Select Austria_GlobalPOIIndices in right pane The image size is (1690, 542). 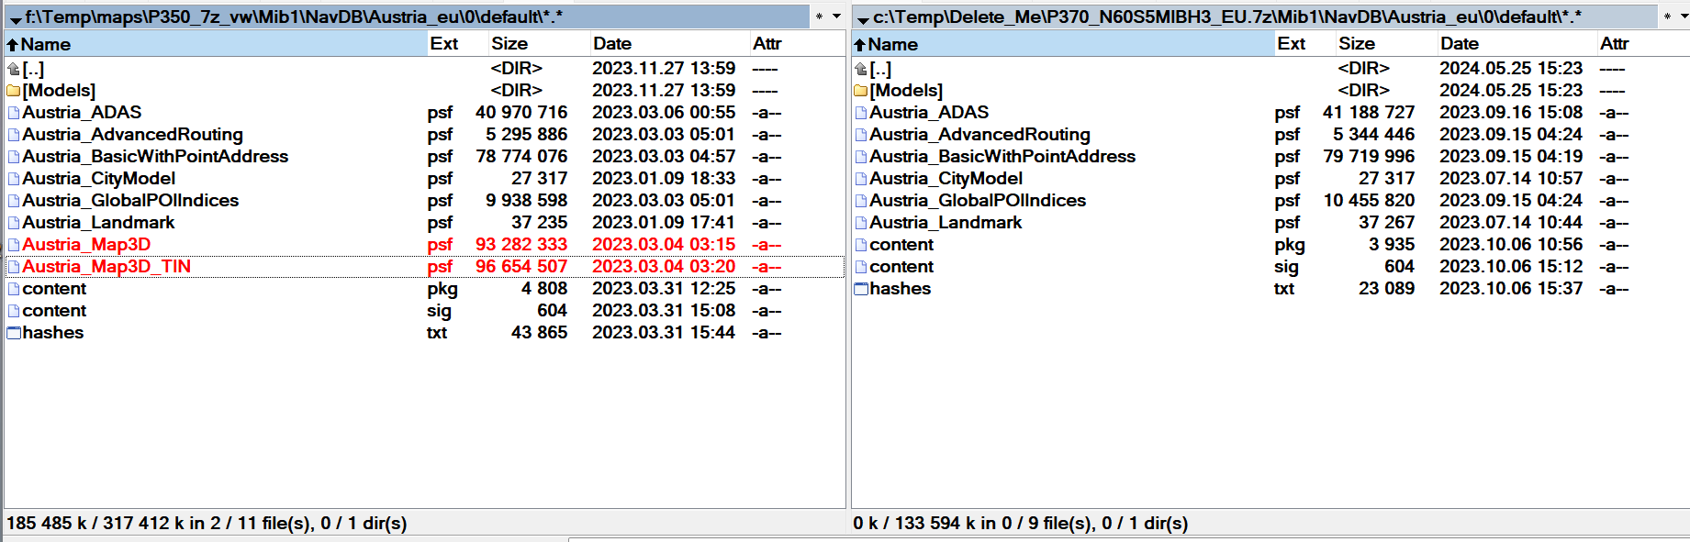point(977,201)
